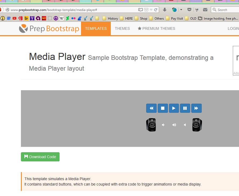Expand the URL history dropdown arrow
239x196 pixels.
151,10
